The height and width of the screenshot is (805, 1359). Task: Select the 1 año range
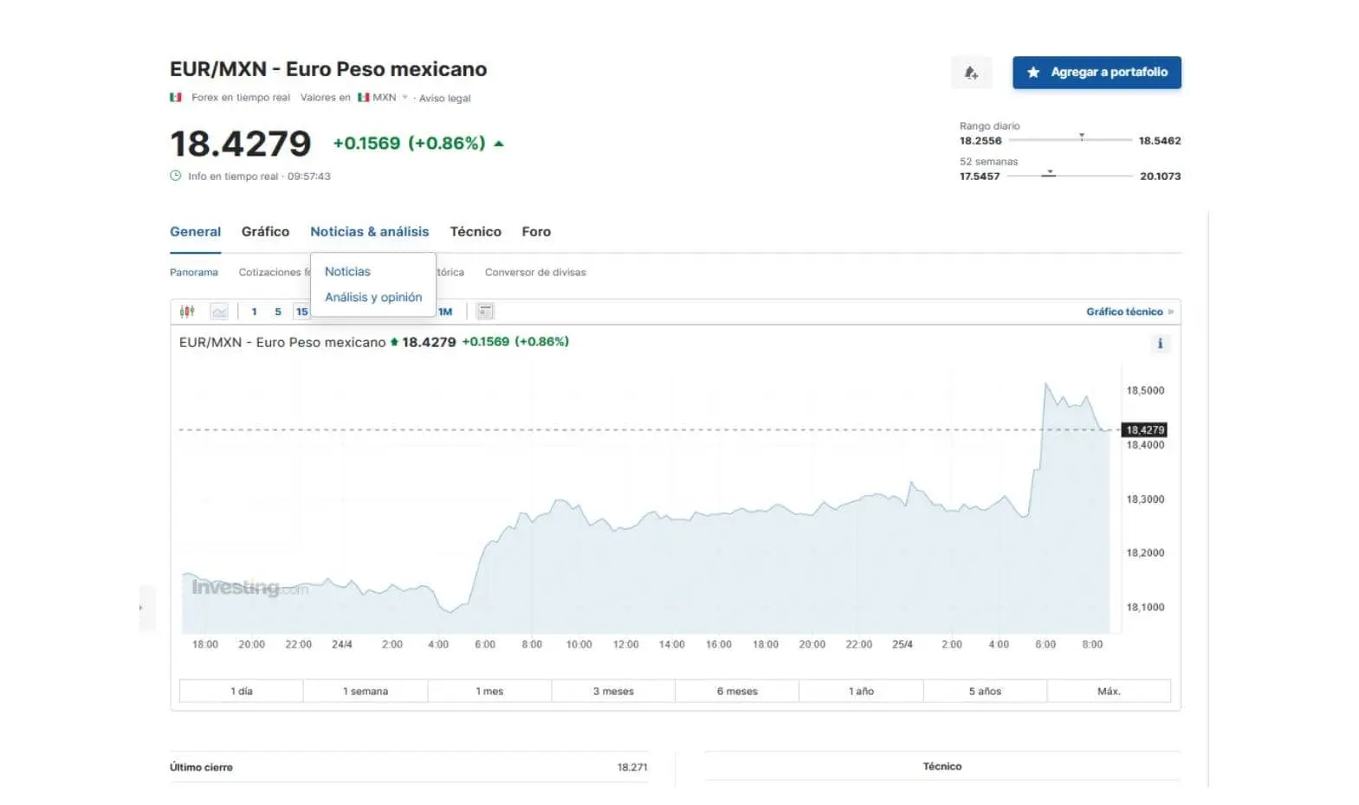pos(861,691)
